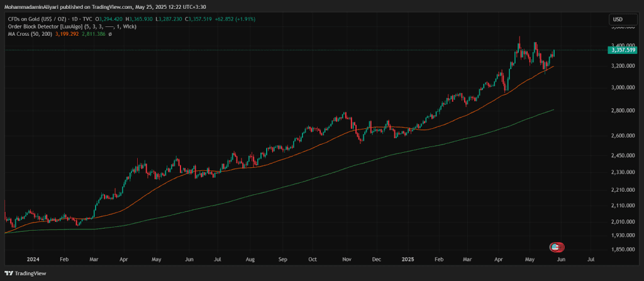Image resolution: width=644 pixels, height=281 pixels.
Task: Click the green 200 MA value 2,811.386
Action: pos(93,34)
